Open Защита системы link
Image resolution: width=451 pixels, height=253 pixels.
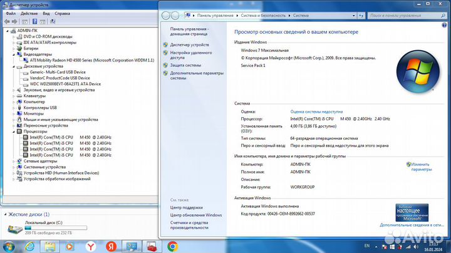(x=185, y=65)
